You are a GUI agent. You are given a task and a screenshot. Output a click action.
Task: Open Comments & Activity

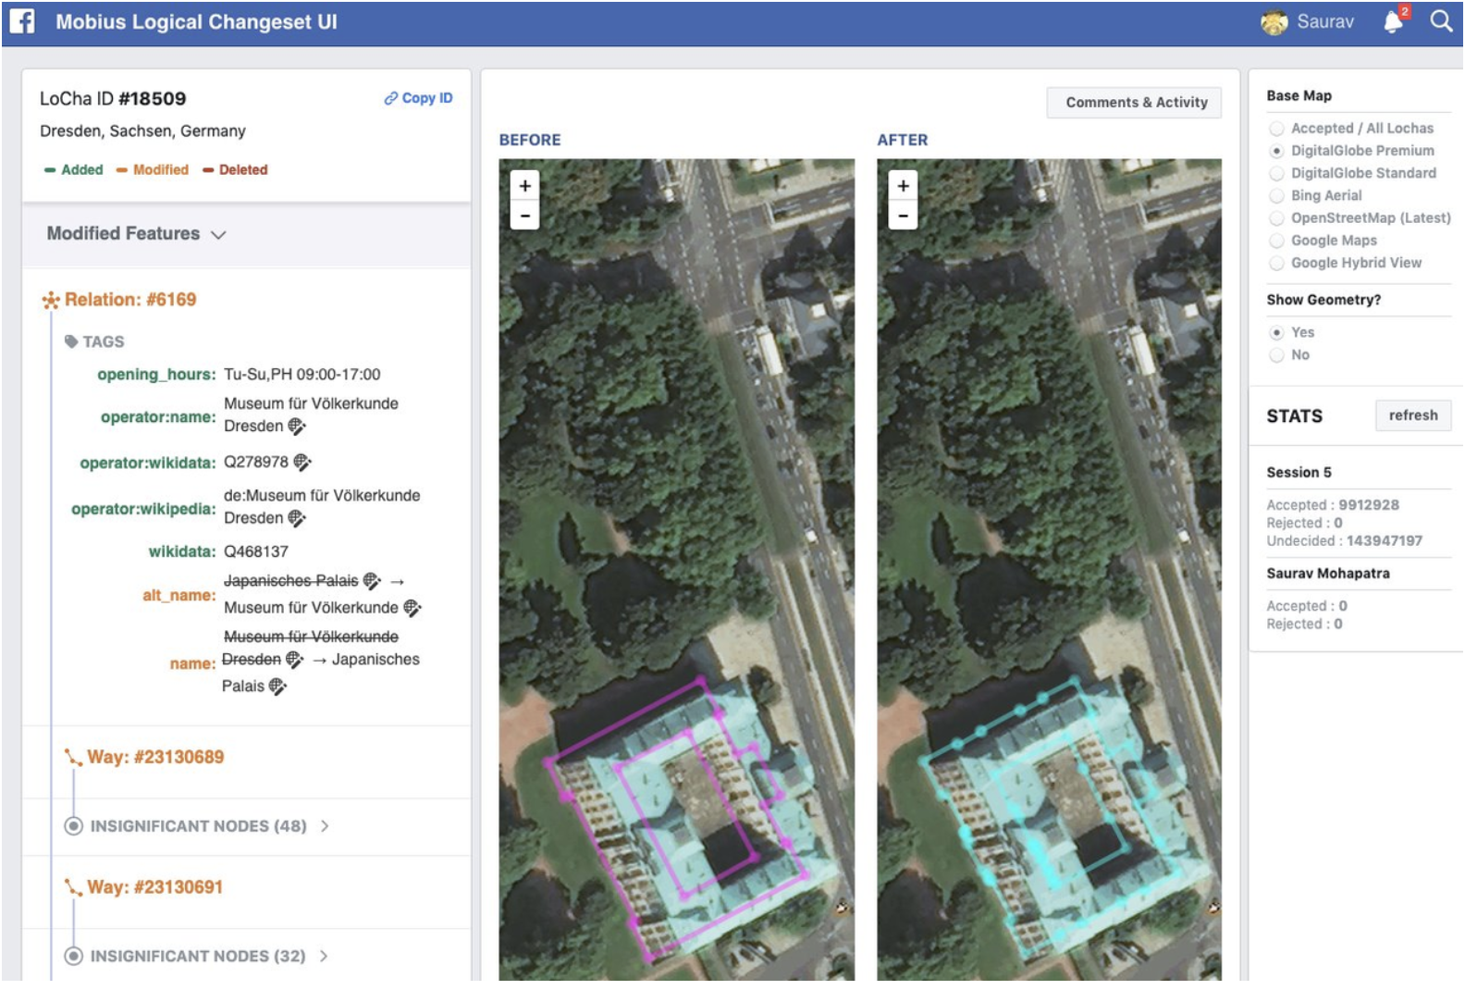[1136, 103]
